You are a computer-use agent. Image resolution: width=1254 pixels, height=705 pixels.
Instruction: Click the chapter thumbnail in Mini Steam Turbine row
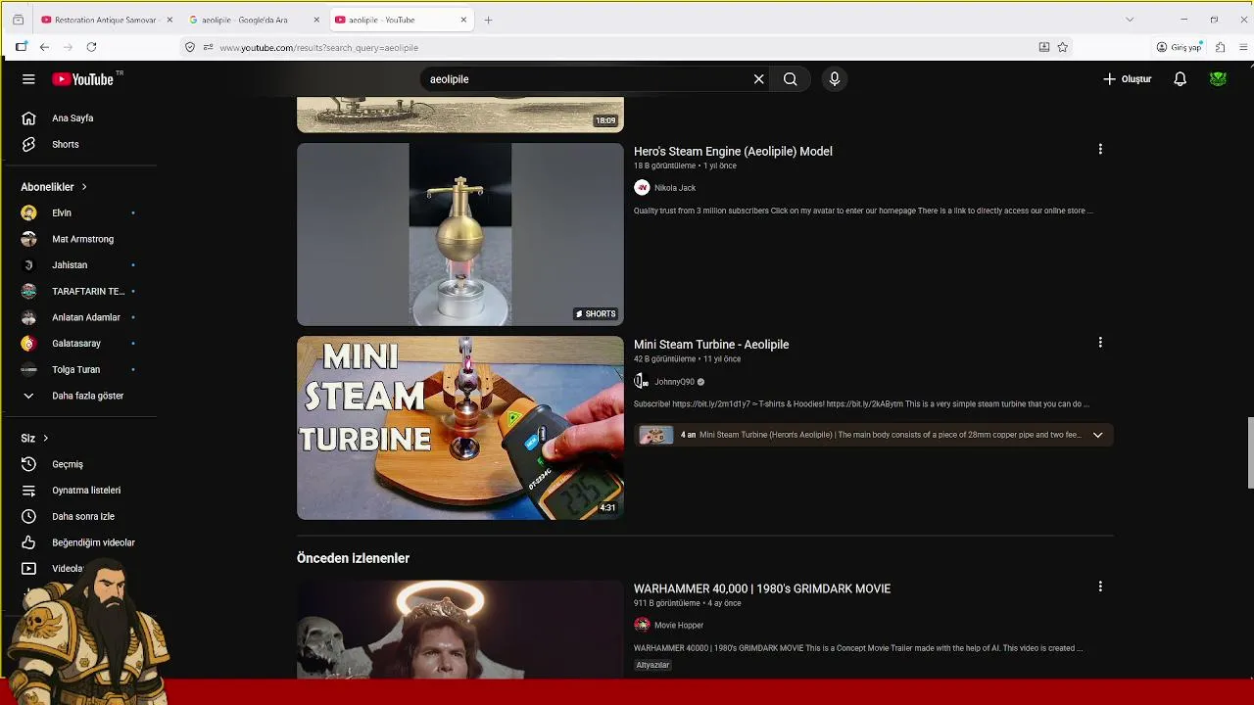(x=655, y=435)
